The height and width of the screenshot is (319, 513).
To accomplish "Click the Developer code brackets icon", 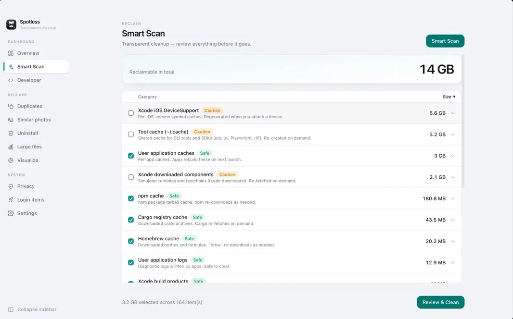I will 11,80.
